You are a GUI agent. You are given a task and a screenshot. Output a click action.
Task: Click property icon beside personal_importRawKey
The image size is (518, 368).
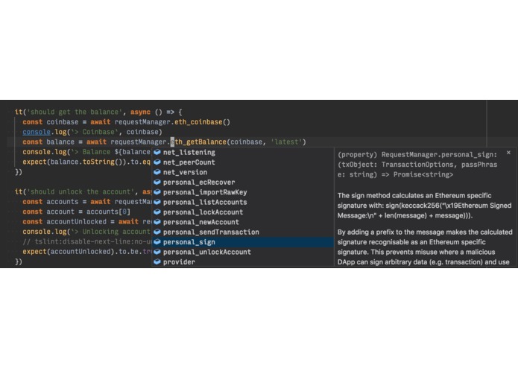tap(157, 191)
